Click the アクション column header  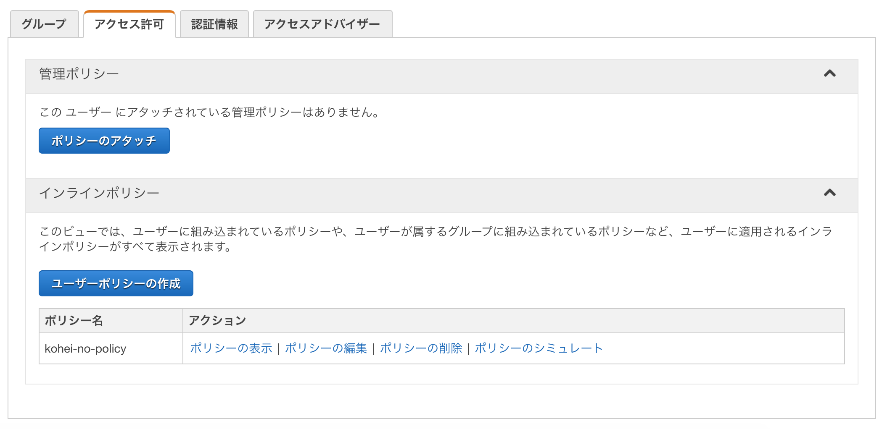(x=217, y=320)
